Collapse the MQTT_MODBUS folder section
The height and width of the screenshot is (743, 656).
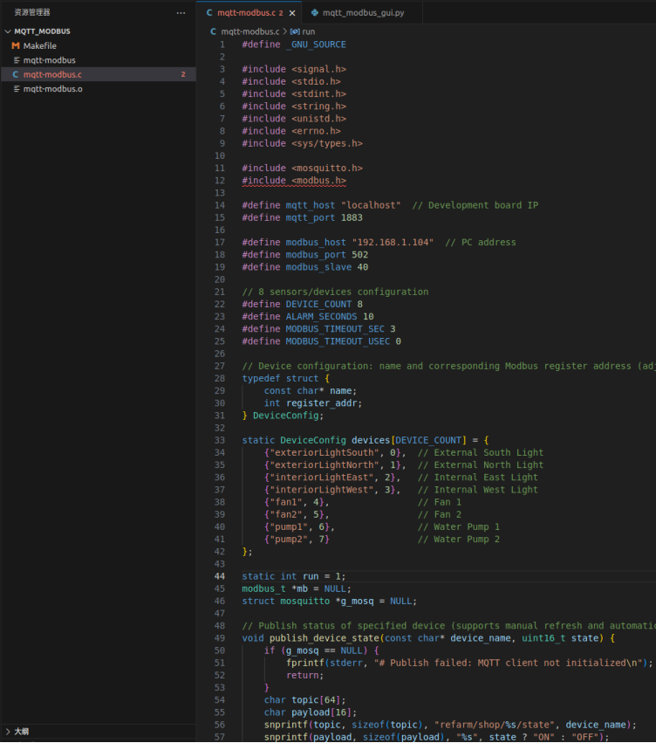coord(8,31)
